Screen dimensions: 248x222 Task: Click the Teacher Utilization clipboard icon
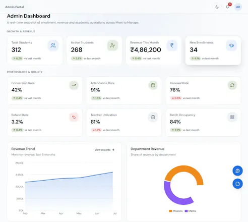click(153, 117)
